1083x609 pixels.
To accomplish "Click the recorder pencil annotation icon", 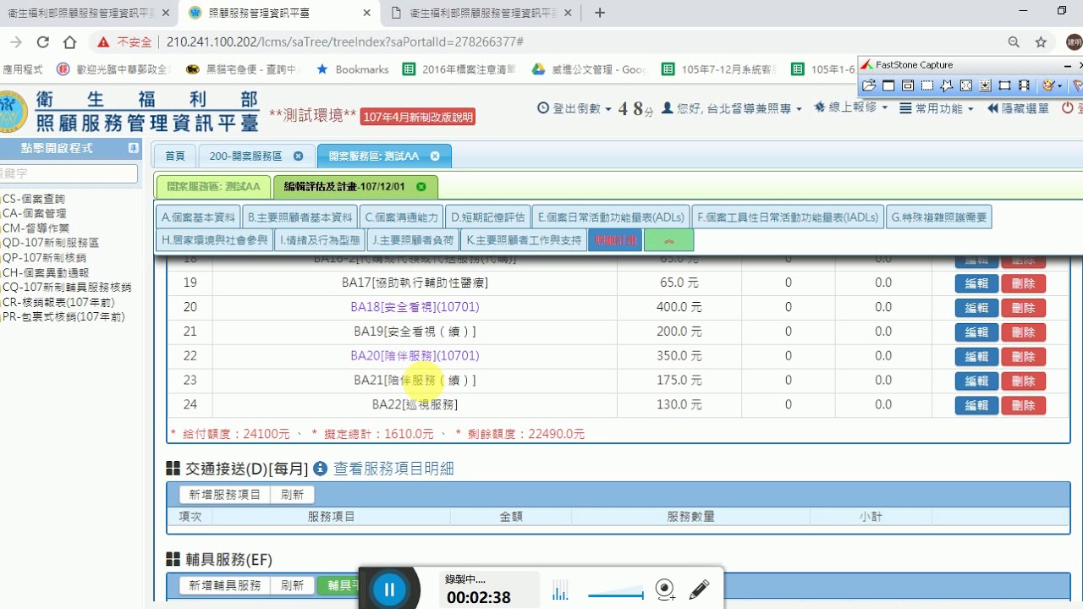I will (699, 590).
